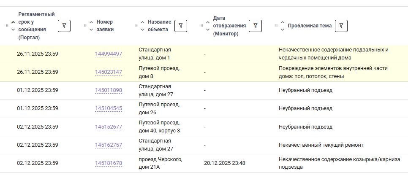408x175 pixels.
Task: Sort Регламентный срок descending with down arrow
Action: (13, 30)
